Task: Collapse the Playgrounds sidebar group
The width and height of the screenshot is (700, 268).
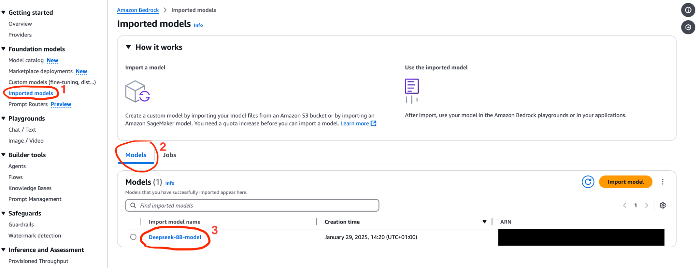Action: tap(4, 118)
